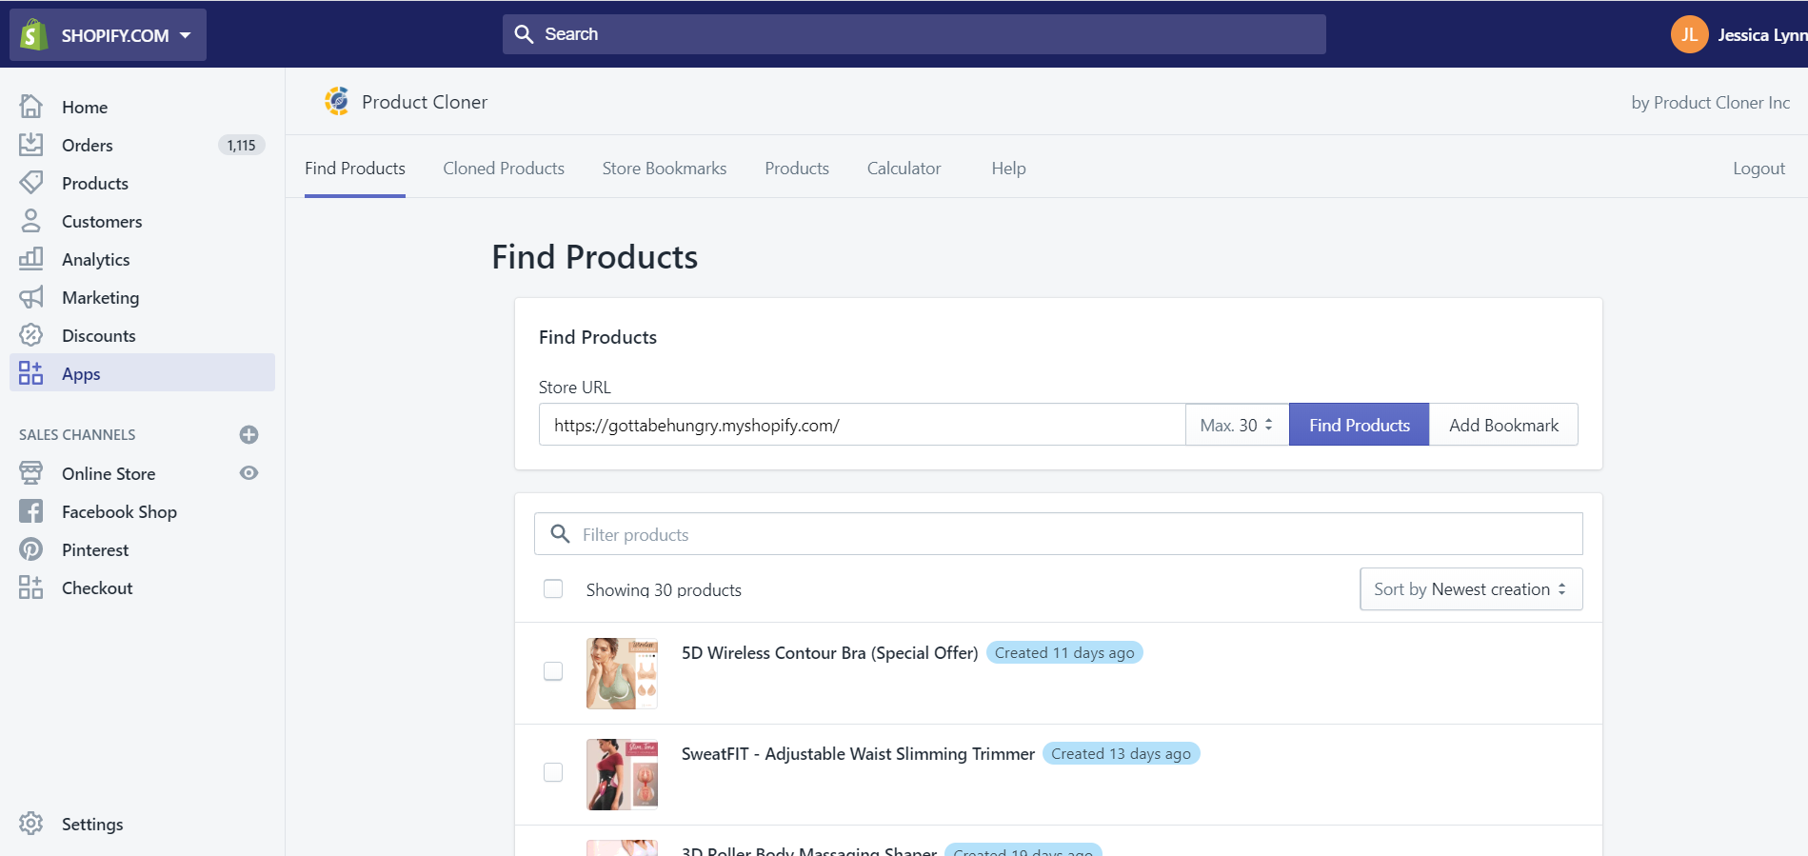Add a sales channel with plus icon
This screenshot has height=856, width=1808.
click(x=248, y=435)
